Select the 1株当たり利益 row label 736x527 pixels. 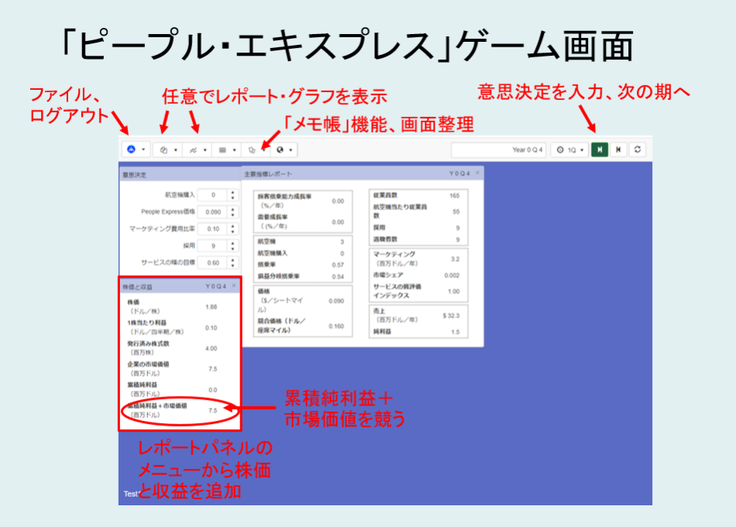coord(156,327)
